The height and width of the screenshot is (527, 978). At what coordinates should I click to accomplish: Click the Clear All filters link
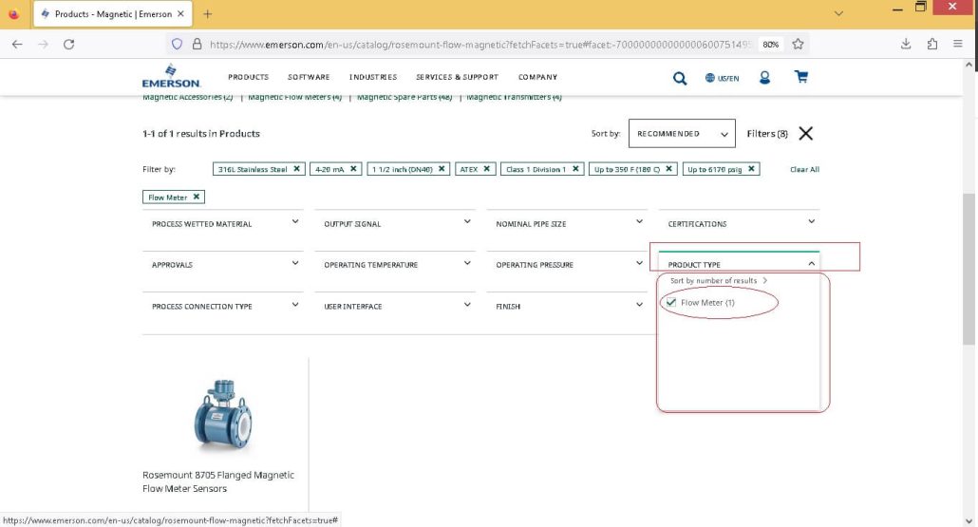tap(804, 169)
